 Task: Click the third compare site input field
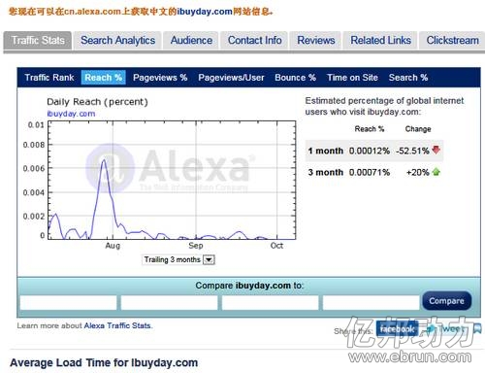(x=270, y=303)
